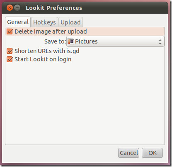Viewport: 172px width, 167px height.
Task: Open the Save to folder dropdown
Action: [115, 41]
